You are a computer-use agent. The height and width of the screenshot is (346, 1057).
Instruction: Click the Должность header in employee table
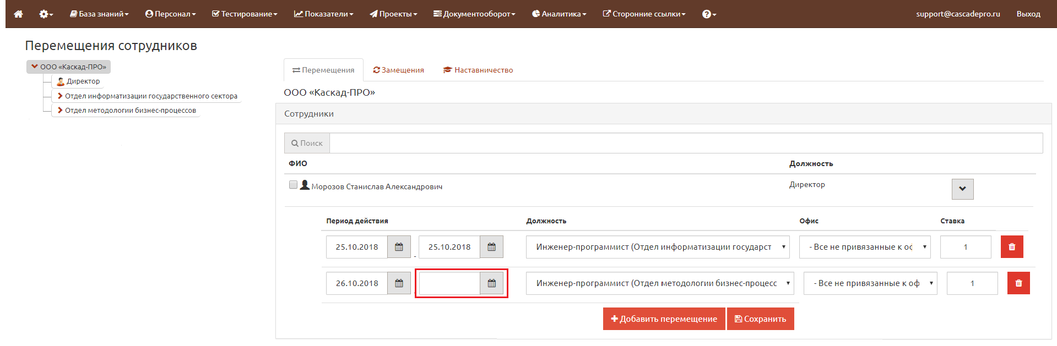[x=811, y=163]
